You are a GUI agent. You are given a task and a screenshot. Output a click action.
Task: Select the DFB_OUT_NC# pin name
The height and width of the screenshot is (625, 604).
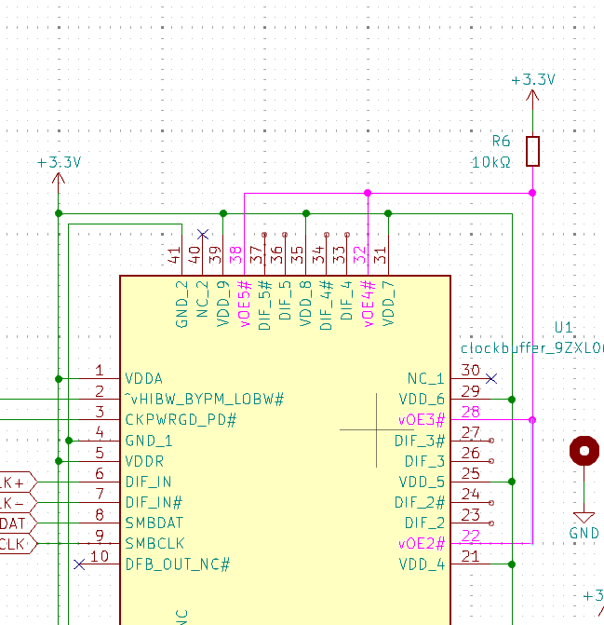coord(177,564)
